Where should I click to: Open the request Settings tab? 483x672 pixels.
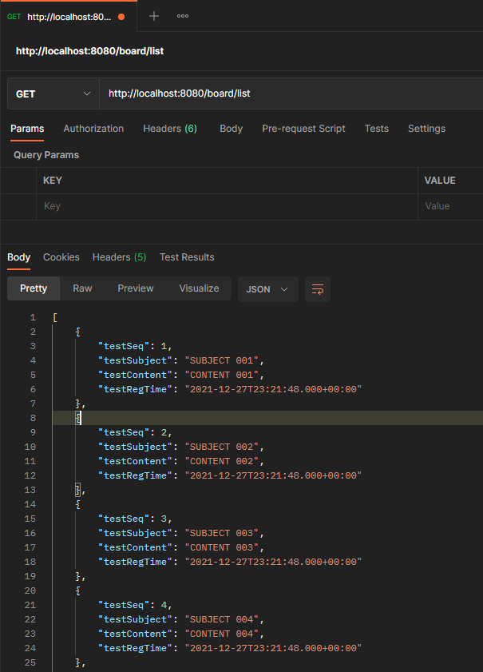pyautogui.click(x=426, y=129)
